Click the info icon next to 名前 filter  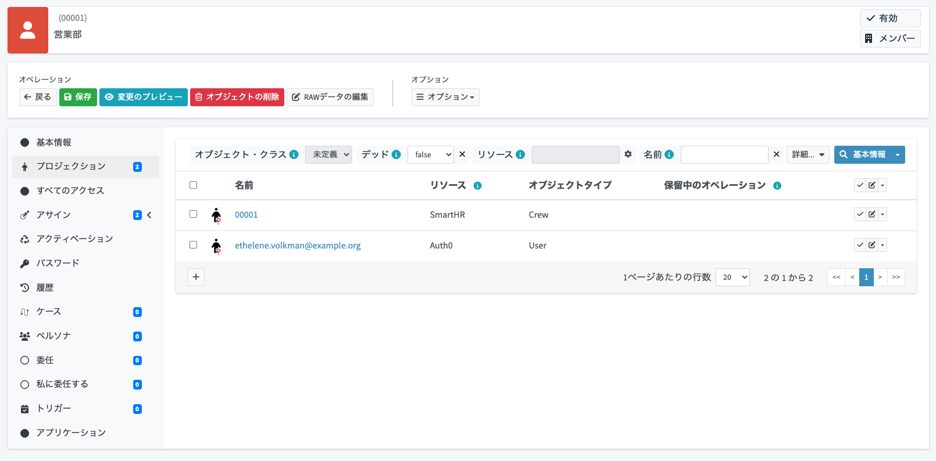pyautogui.click(x=669, y=154)
